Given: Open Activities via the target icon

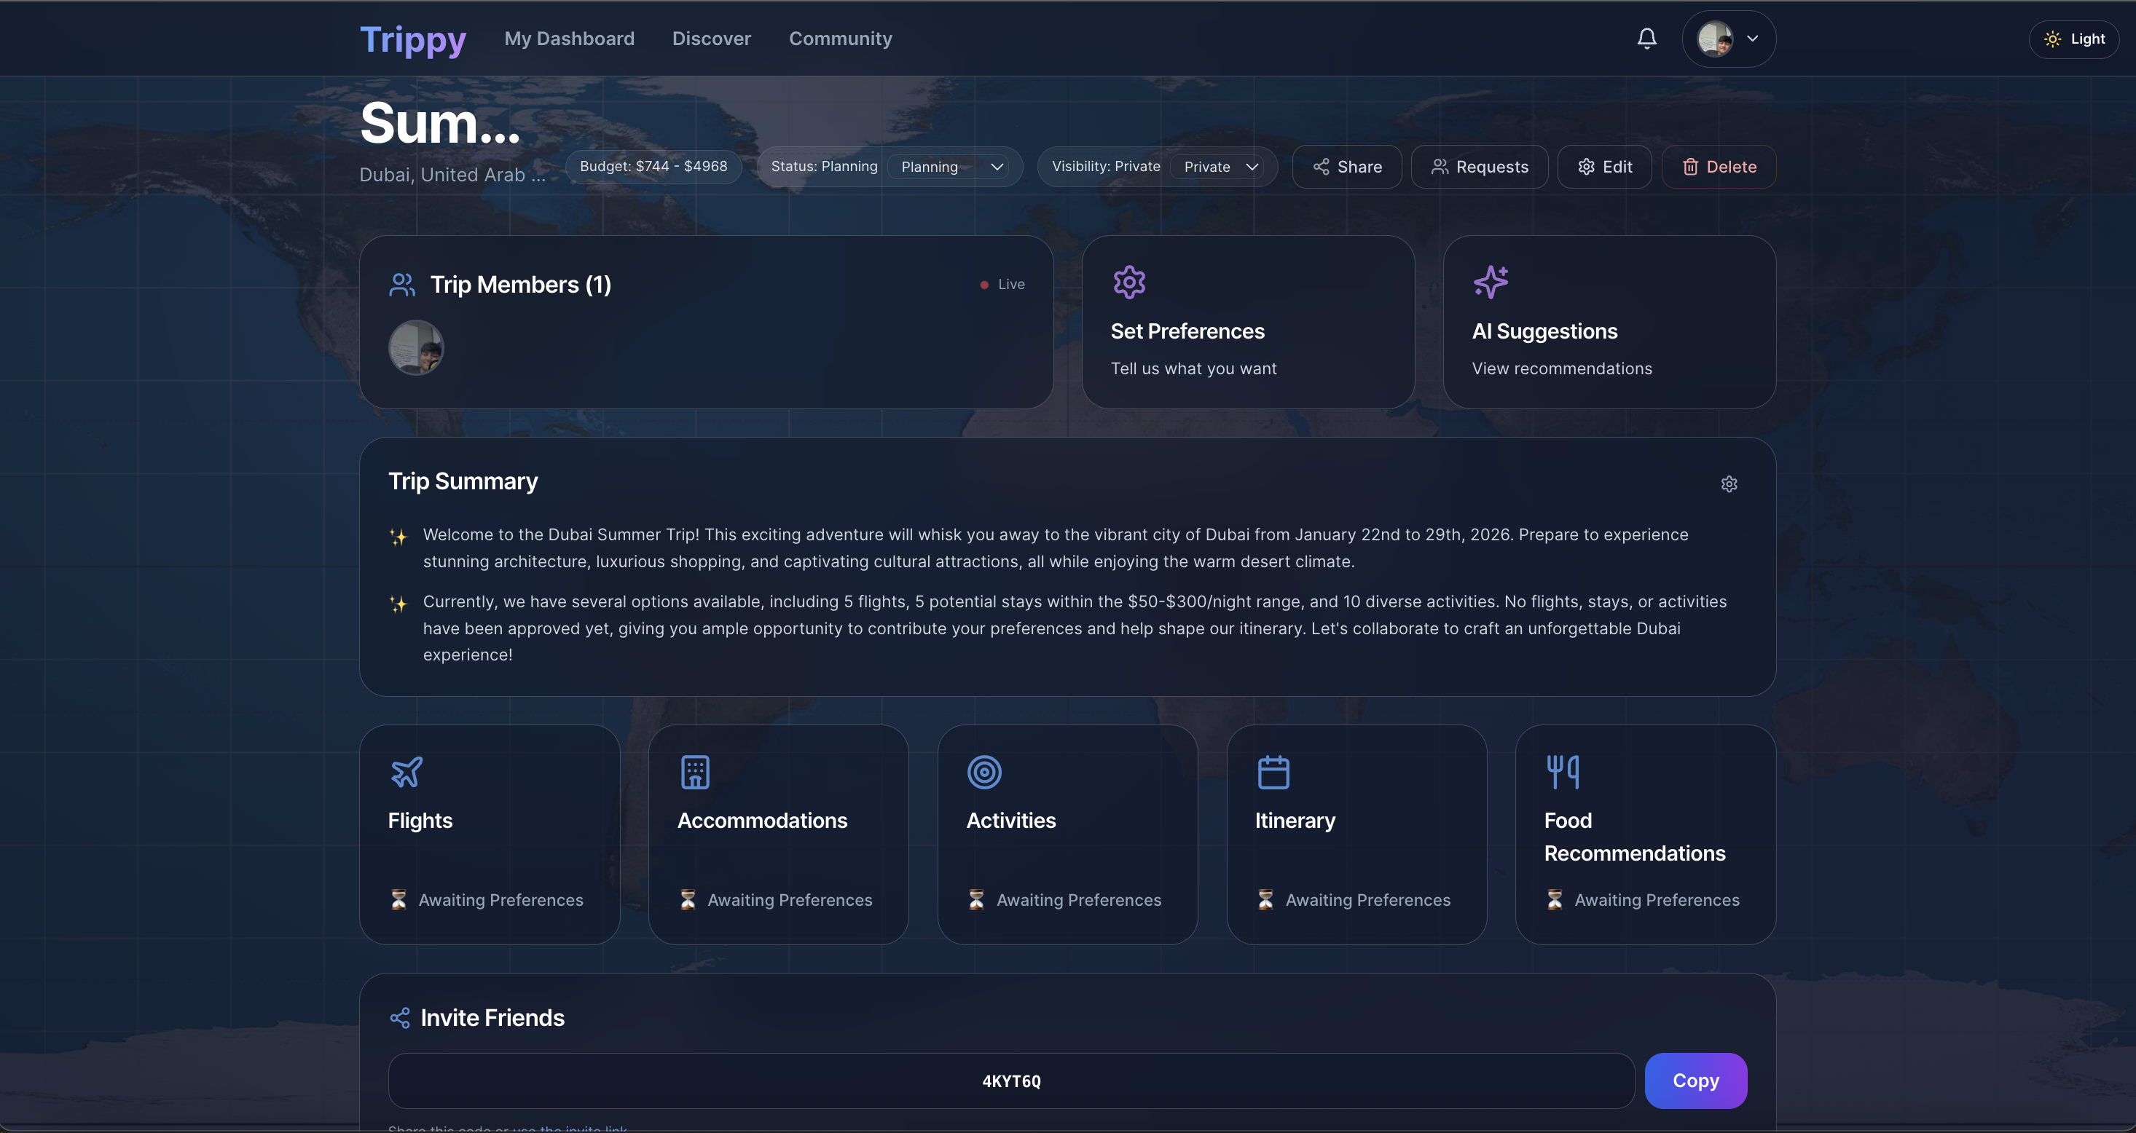Looking at the screenshot, I should tap(983, 772).
